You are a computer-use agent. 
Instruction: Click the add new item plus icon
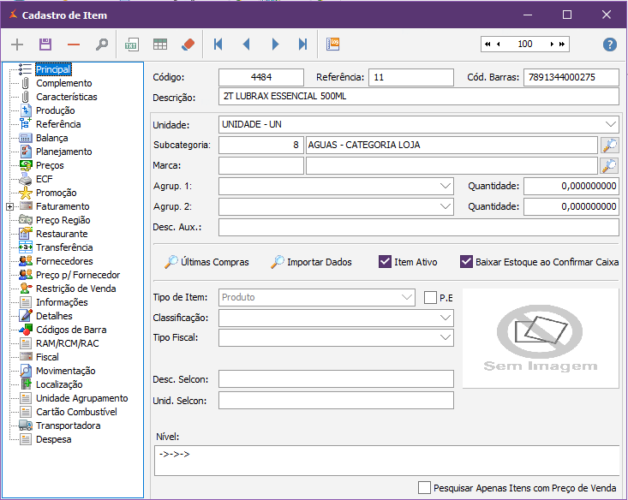[x=17, y=45]
